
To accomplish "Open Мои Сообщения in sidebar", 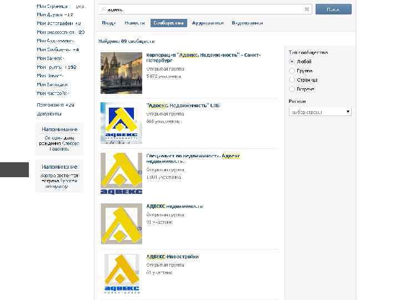I will tap(58, 49).
